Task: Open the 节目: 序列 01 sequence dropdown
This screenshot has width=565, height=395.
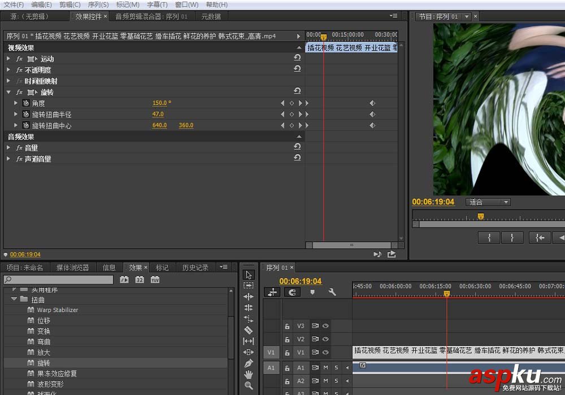Action: (x=467, y=16)
